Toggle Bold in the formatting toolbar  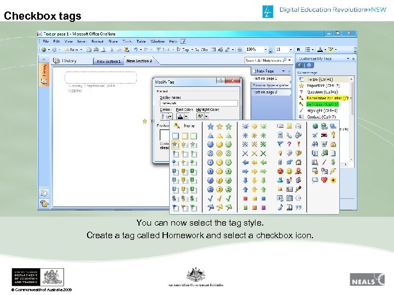299,50
